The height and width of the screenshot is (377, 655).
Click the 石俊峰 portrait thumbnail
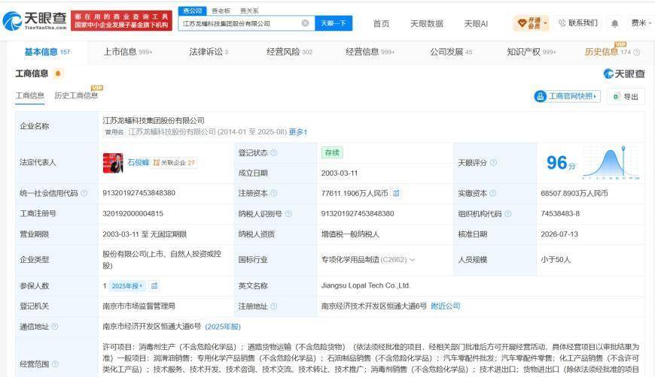tap(113, 162)
